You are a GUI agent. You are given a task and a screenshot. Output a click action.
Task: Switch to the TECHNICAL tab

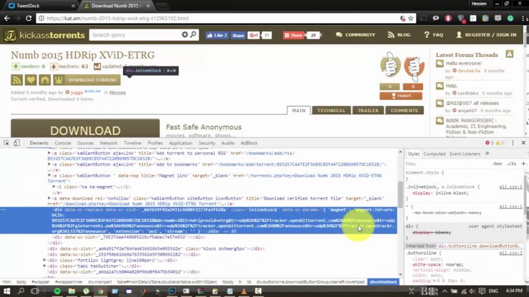331,110
